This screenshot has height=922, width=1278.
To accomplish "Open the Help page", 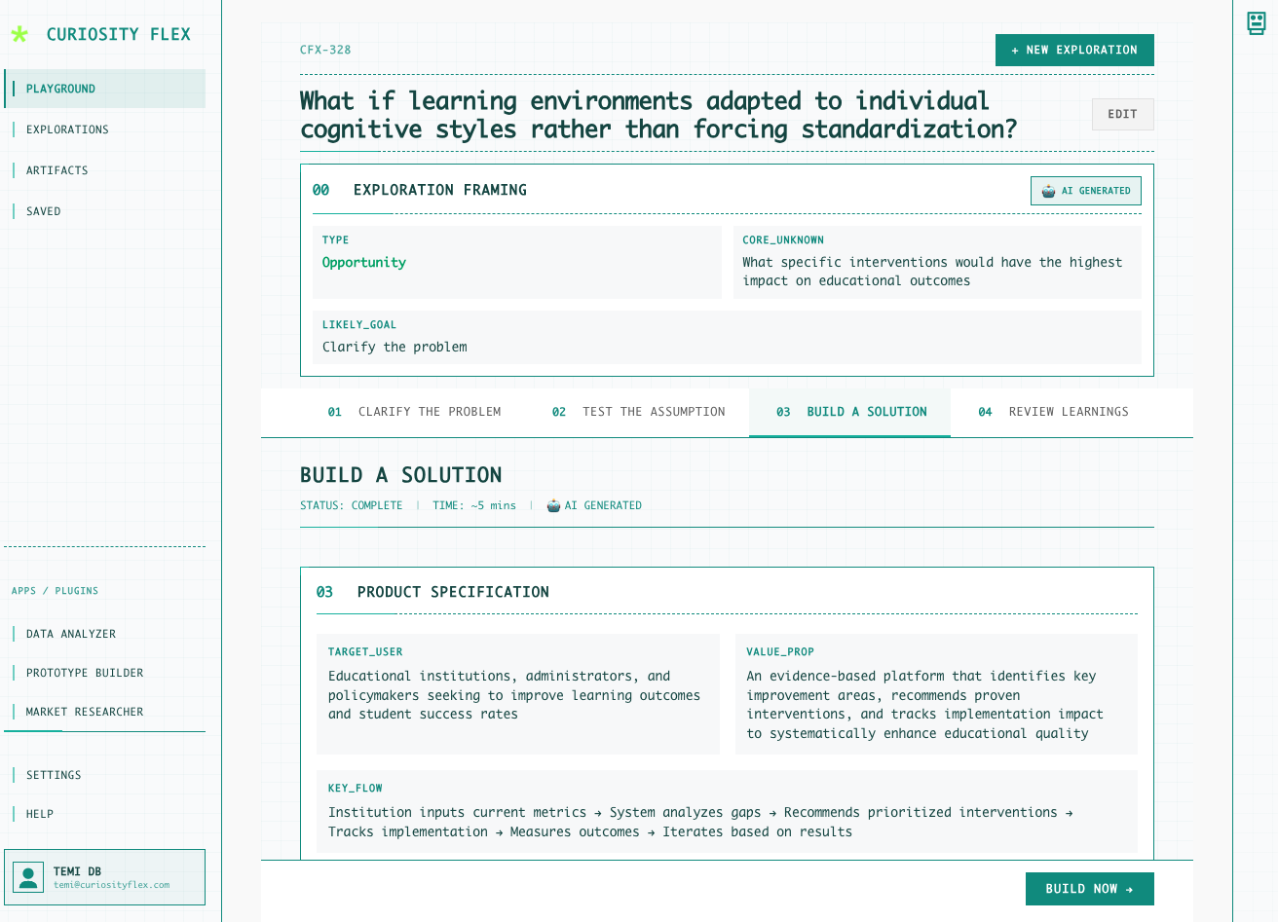I will pos(39,814).
